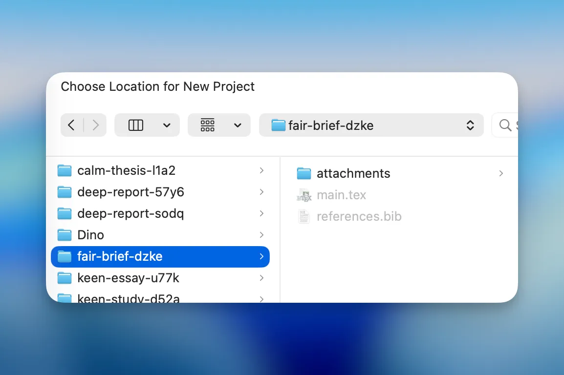Screen dimensions: 564x375
Task: Select the keen-study-d52a folder
Action: [x=128, y=297]
